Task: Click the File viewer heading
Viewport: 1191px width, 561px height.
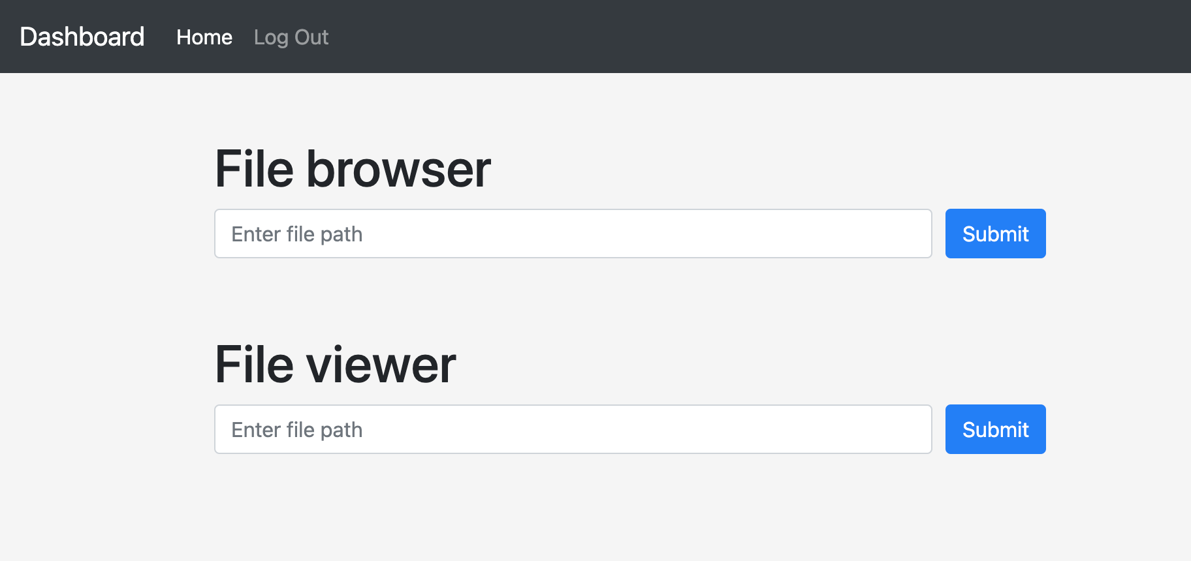Action: pos(336,365)
